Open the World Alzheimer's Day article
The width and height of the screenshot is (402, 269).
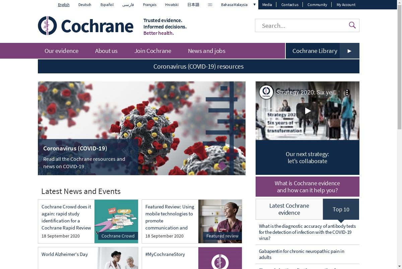point(65,254)
